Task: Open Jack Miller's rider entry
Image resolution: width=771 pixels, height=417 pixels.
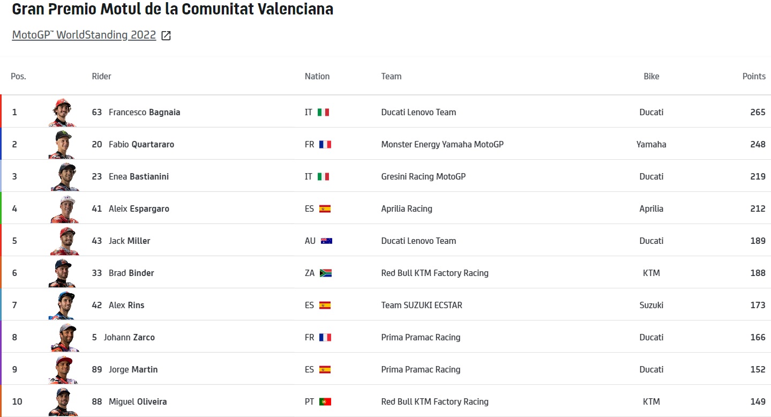Action: click(x=129, y=241)
